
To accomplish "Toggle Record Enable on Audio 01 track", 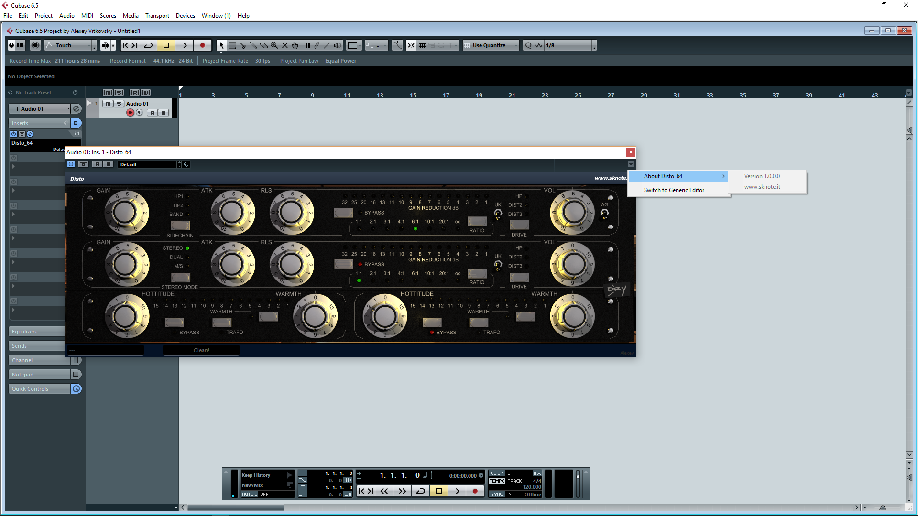I will coord(130,113).
